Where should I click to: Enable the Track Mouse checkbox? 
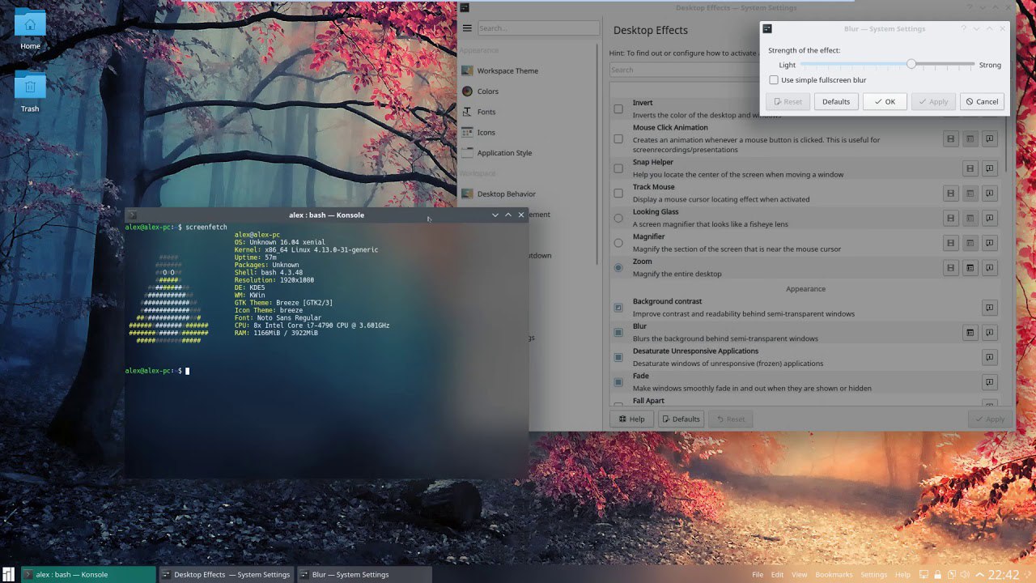(618, 193)
